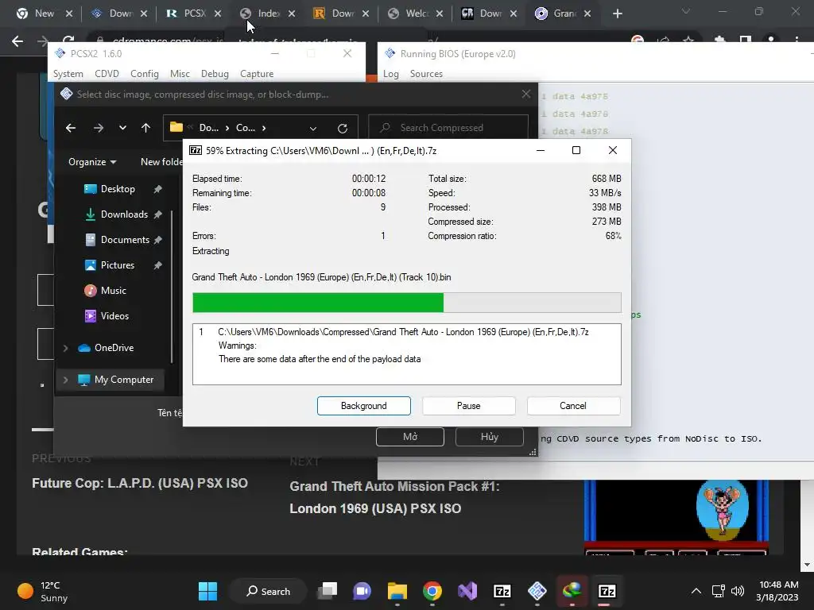The height and width of the screenshot is (610, 814).
Task: Open volume control in system tray
Action: coord(737,591)
